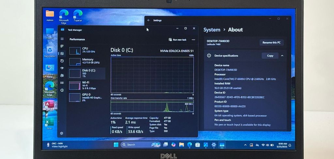This screenshot has width=334, height=159.
Task: Open the three-dot more options menu
Action: pyautogui.click(x=193, y=40)
